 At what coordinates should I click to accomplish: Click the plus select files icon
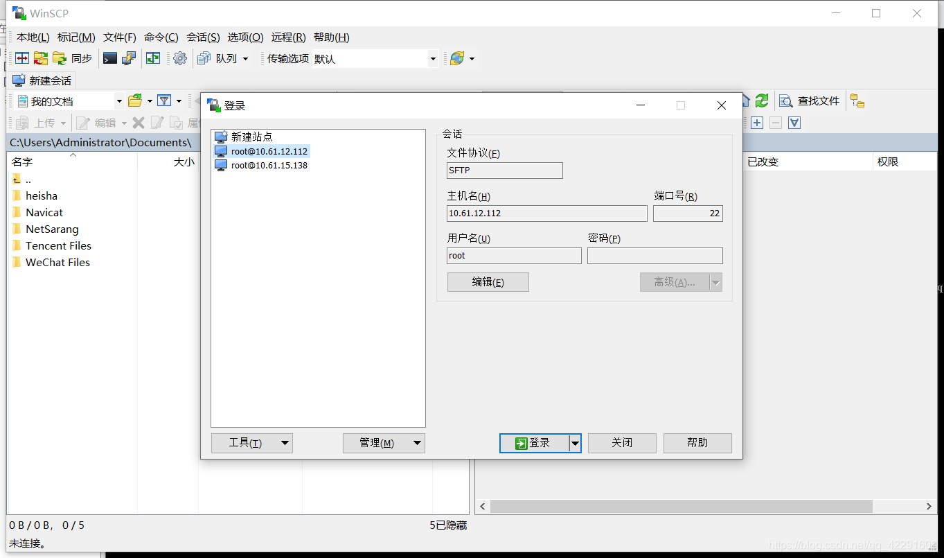[x=757, y=123]
